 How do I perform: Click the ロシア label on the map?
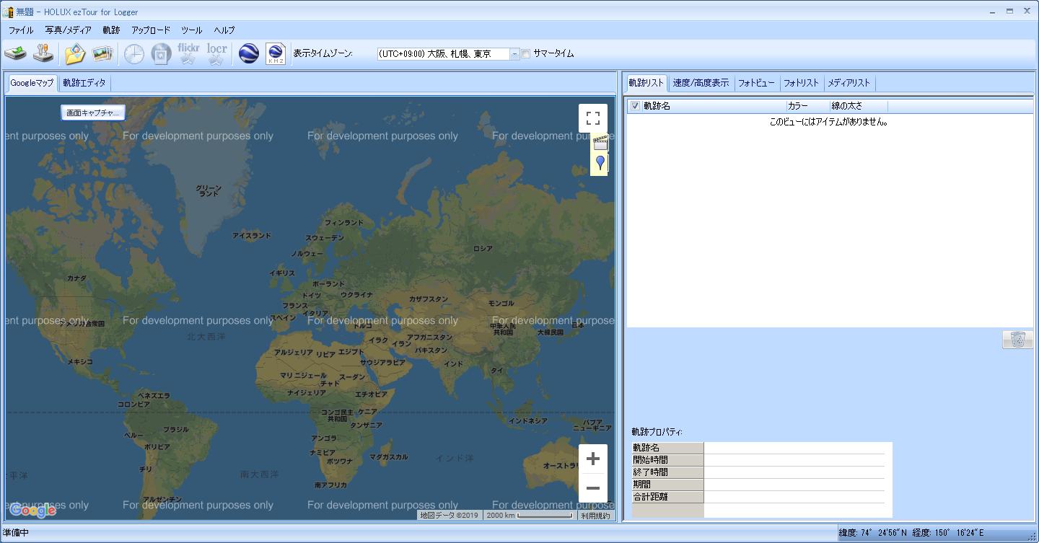tap(483, 249)
